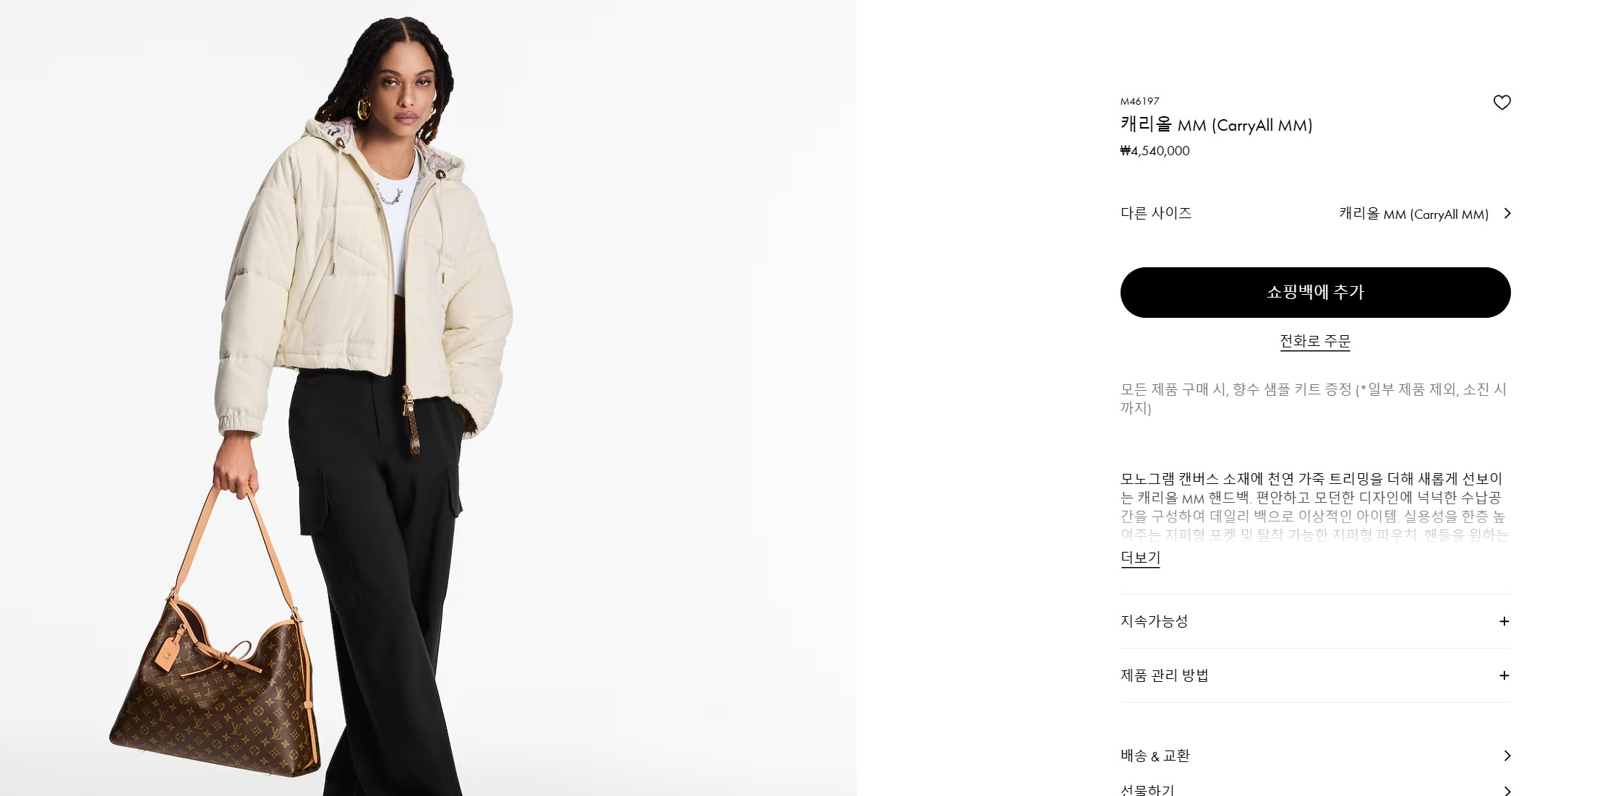Click the chevron arrow beside 선물하기
This screenshot has height=796, width=1623.
(1507, 790)
